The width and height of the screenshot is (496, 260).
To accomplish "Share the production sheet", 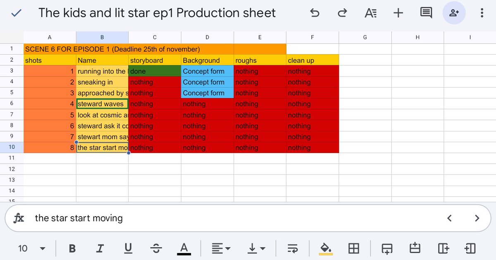I will click(x=454, y=13).
